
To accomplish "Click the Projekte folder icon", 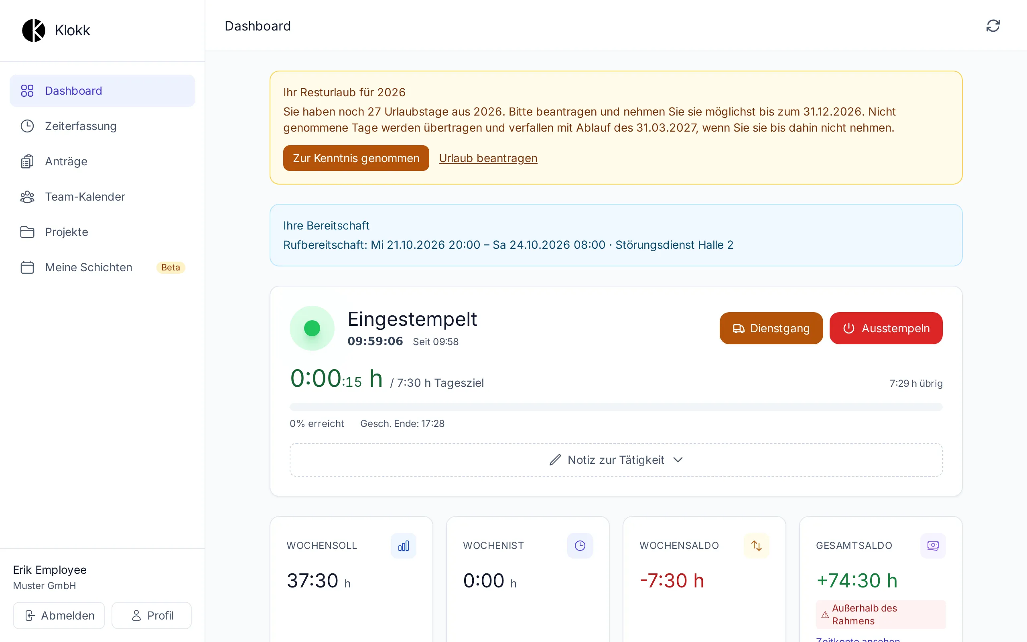I will (27, 232).
